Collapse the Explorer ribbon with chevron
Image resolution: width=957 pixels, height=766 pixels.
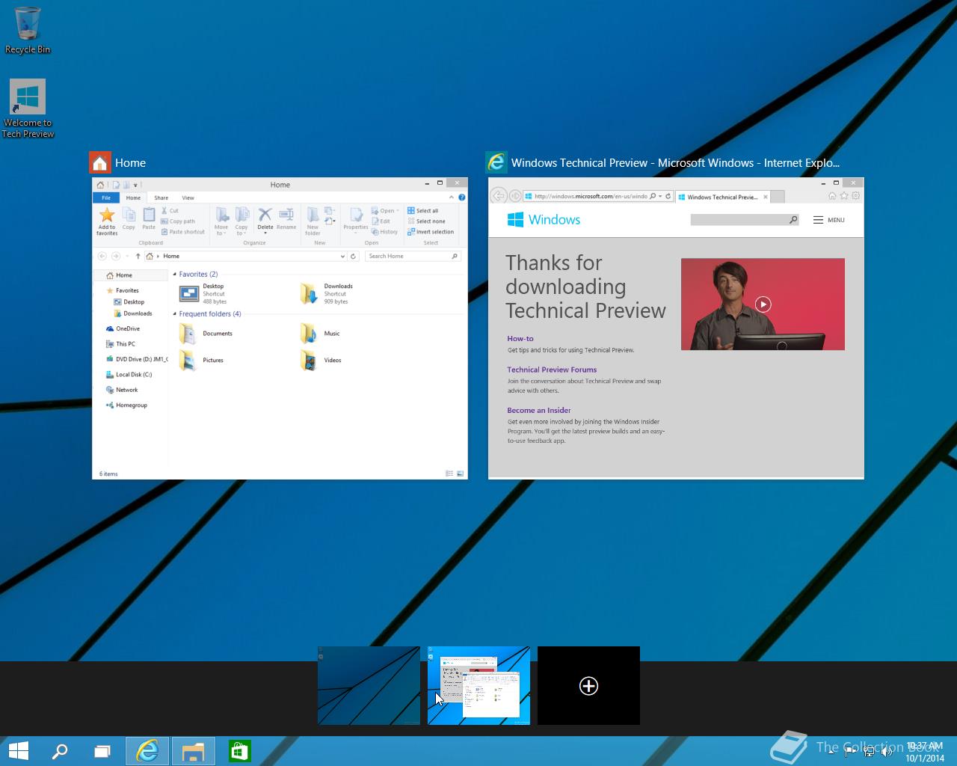click(x=452, y=197)
